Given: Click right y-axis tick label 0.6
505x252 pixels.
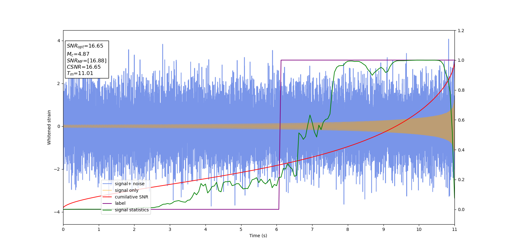Looking at the screenshot, I should point(461,120).
